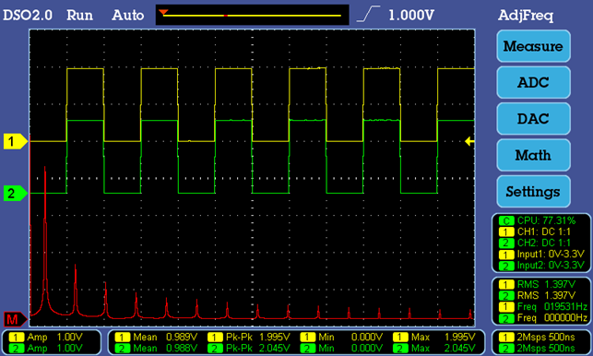593x356 pixels.
Task: Click the green badge beside channel 2 Min
Action: tap(307, 349)
